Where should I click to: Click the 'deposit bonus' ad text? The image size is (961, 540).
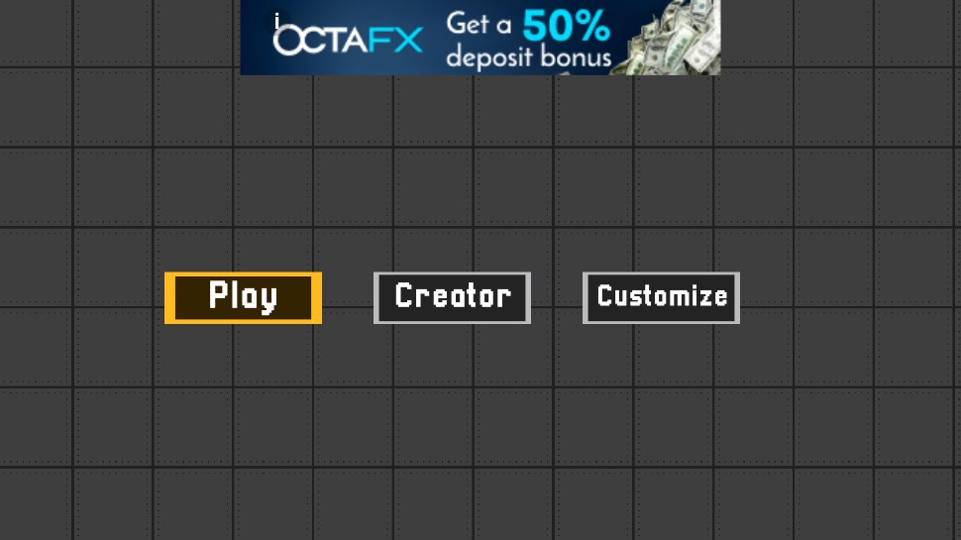pyautogui.click(x=528, y=57)
